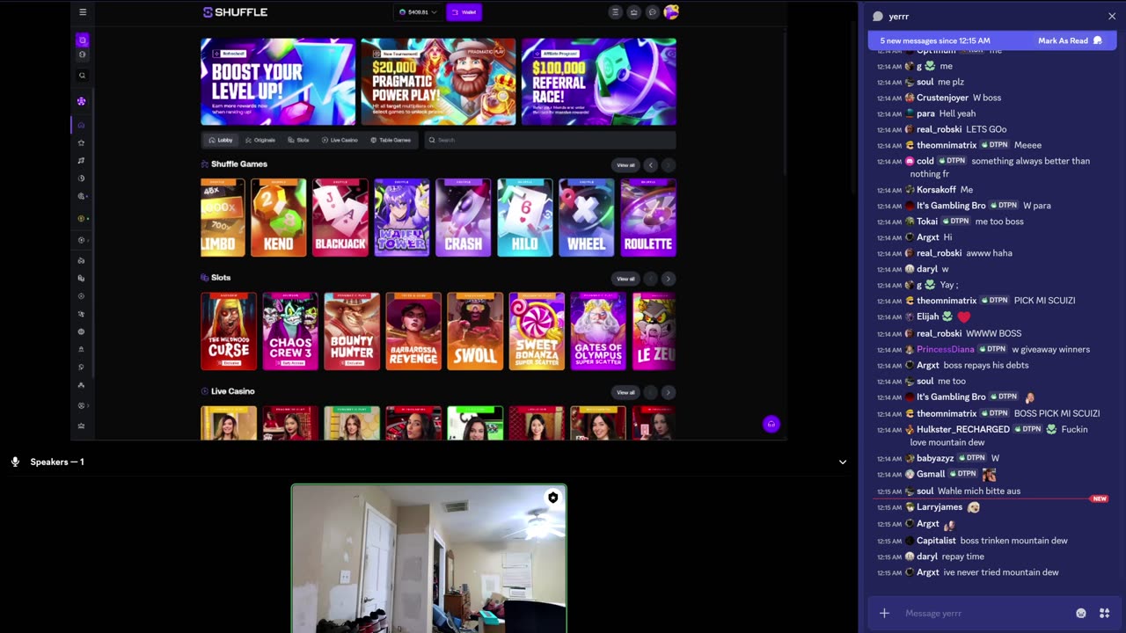
Task: Open the Swoll slot
Action: point(475,331)
